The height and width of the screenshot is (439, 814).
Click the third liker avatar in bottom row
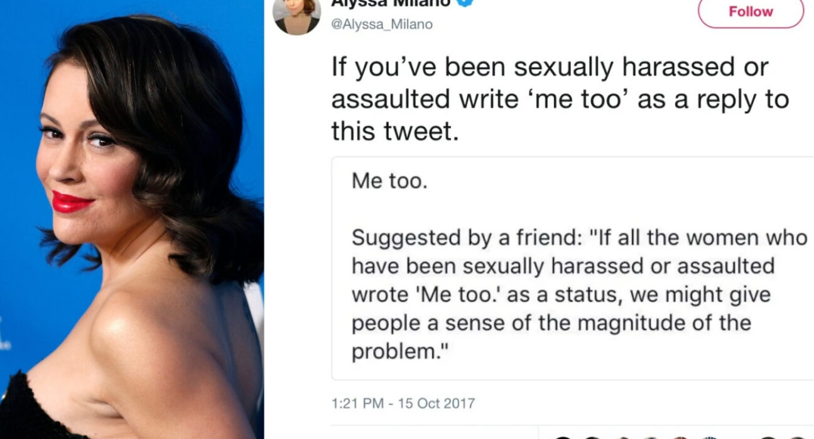click(x=624, y=438)
